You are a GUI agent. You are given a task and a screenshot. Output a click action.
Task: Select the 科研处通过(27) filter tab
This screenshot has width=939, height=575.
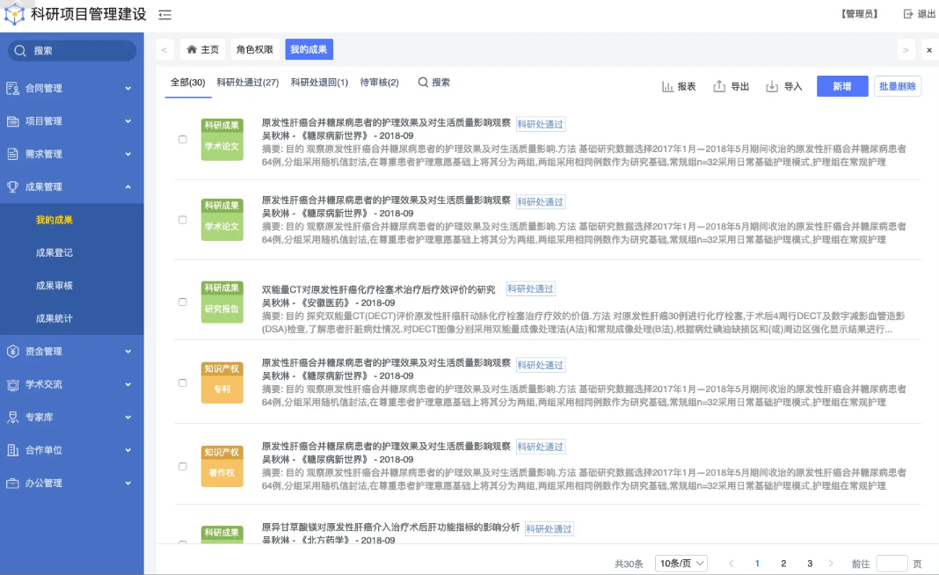pos(248,83)
